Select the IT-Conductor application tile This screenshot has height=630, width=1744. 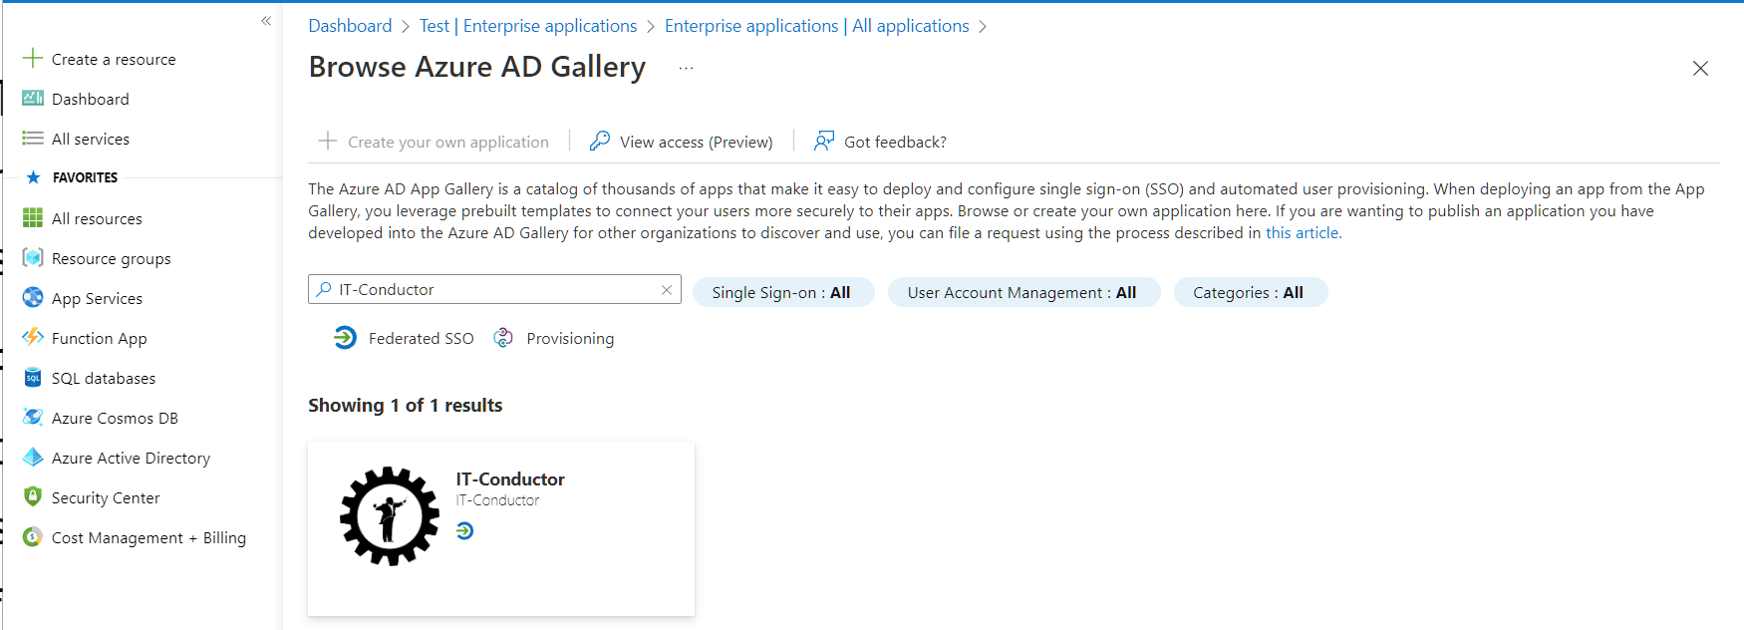(500, 528)
